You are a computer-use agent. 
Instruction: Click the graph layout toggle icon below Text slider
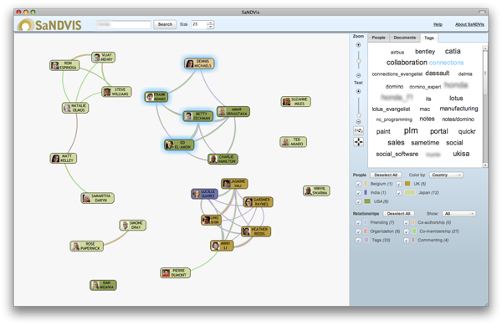(x=358, y=130)
